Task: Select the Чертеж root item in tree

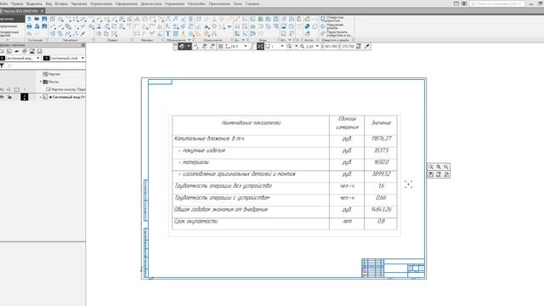Action: (x=52, y=74)
